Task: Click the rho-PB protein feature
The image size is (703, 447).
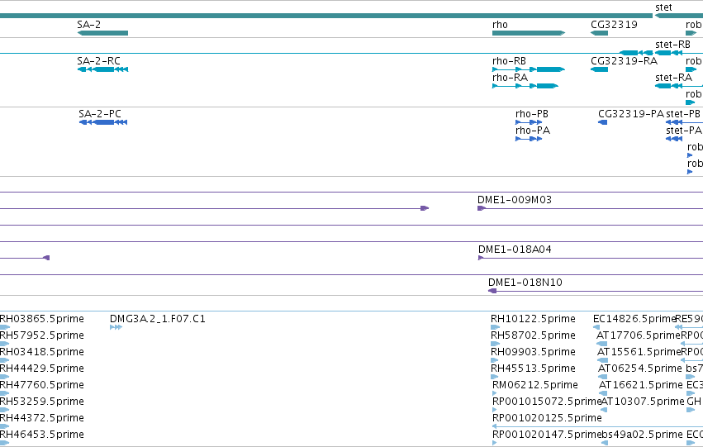Action: coord(529,122)
